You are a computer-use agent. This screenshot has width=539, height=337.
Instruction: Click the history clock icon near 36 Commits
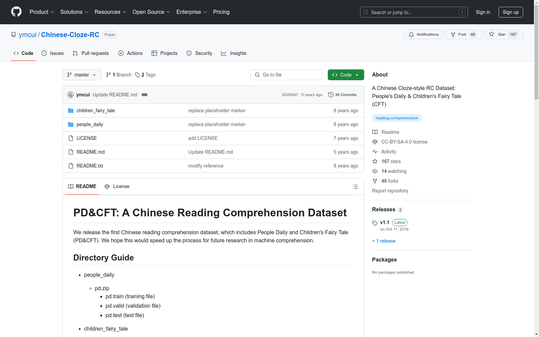coord(331,95)
